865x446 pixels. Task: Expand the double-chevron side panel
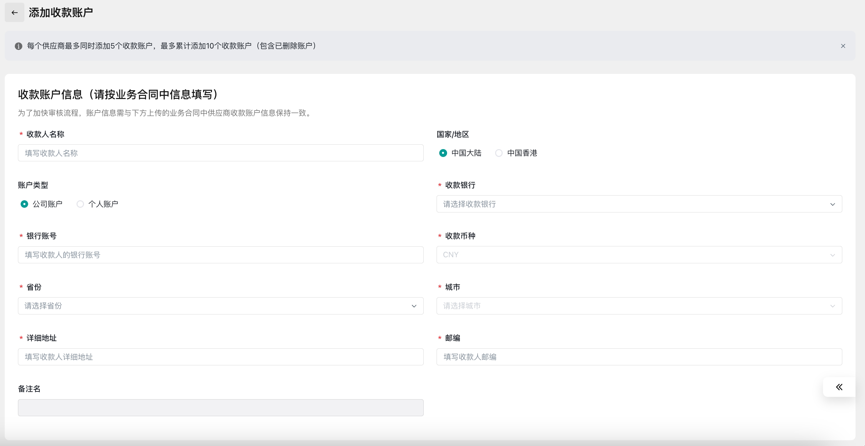pyautogui.click(x=839, y=387)
